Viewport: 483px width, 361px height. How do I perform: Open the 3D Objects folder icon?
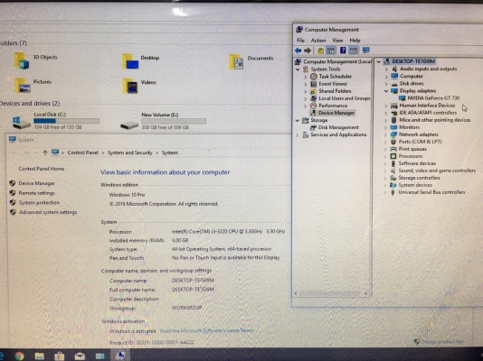(21, 60)
